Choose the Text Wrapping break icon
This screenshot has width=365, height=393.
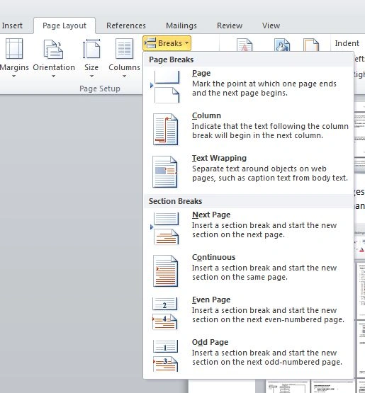click(x=165, y=171)
